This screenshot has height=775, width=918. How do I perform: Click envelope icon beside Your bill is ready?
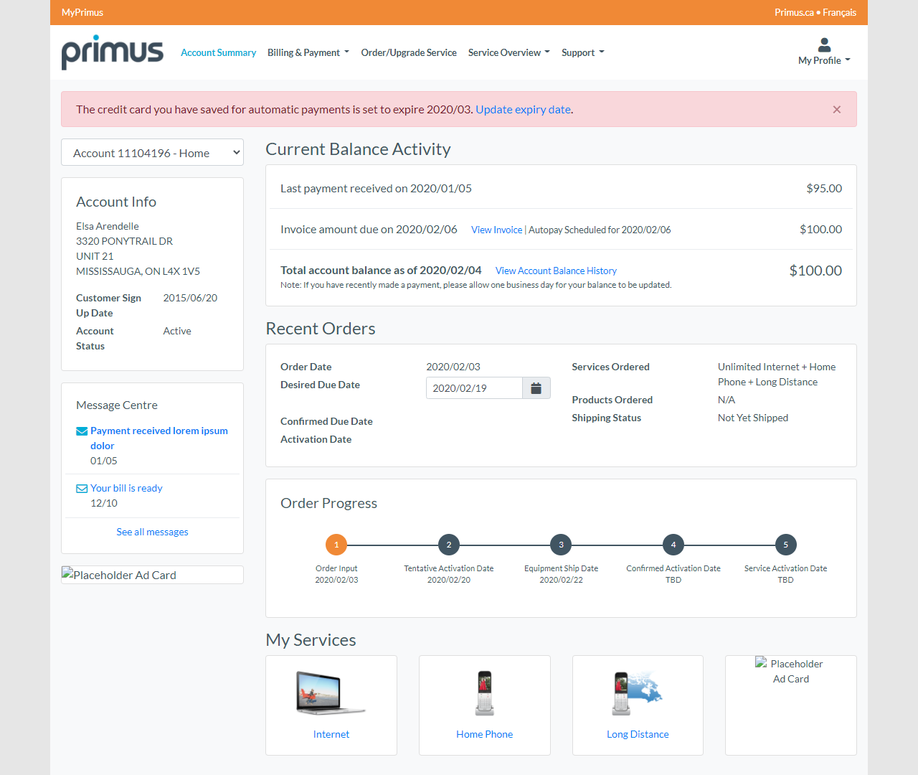tap(82, 489)
